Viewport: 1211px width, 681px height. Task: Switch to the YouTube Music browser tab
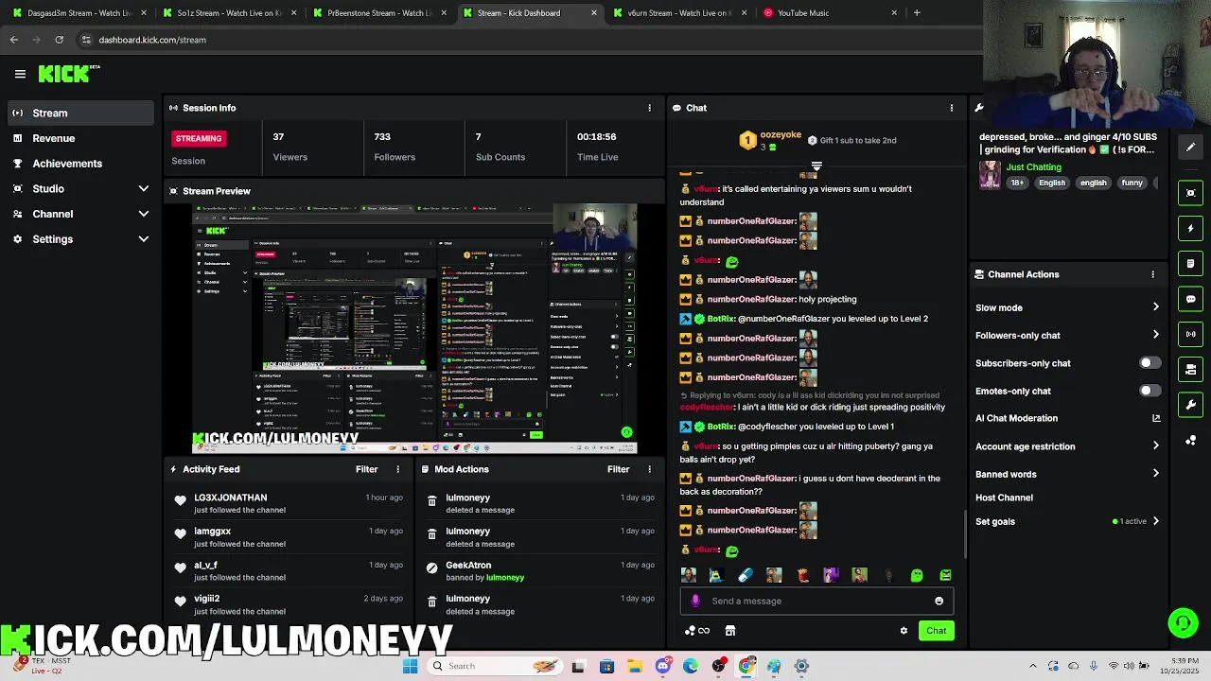(x=830, y=13)
